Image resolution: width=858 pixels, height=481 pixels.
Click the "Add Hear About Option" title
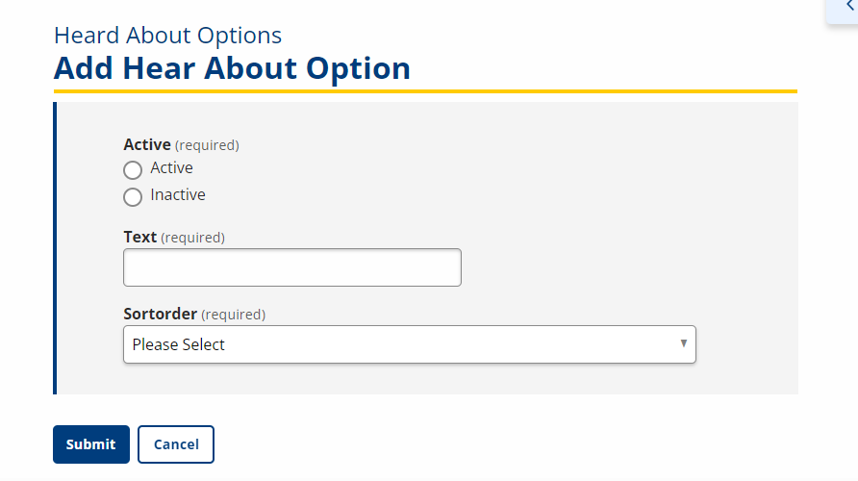pos(232,68)
